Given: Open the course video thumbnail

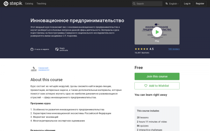Looking at the screenshot, I should [x=157, y=32].
